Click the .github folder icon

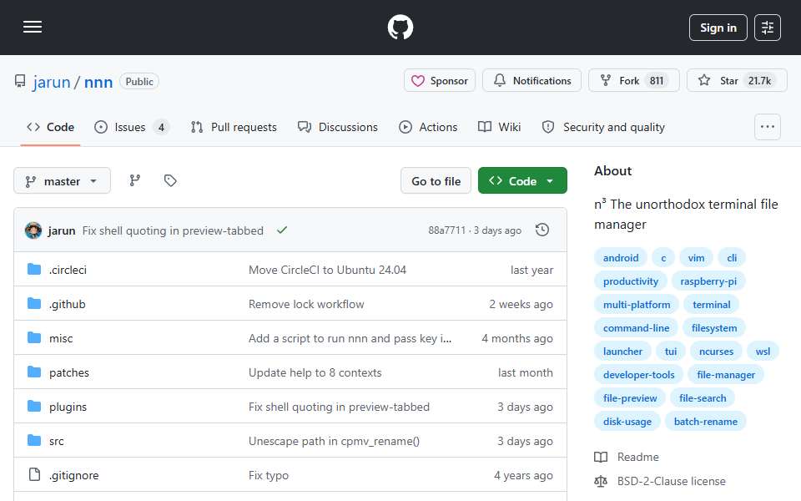coord(34,304)
